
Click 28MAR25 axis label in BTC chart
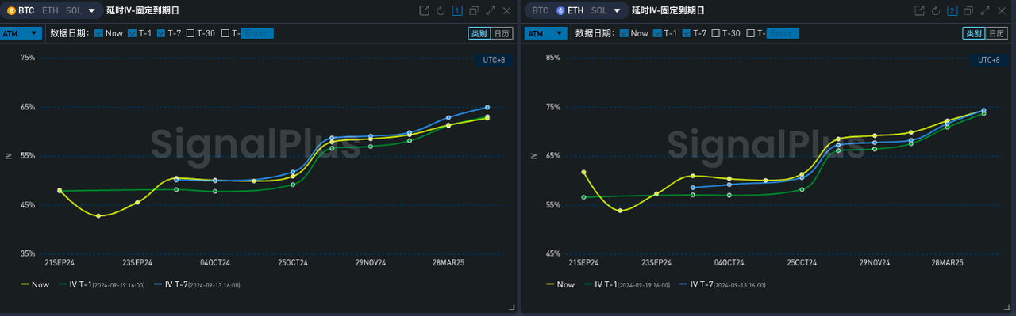pyautogui.click(x=448, y=262)
